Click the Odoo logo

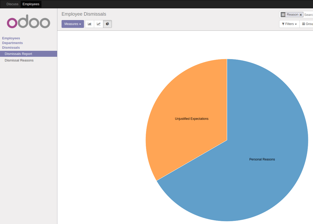28,22
